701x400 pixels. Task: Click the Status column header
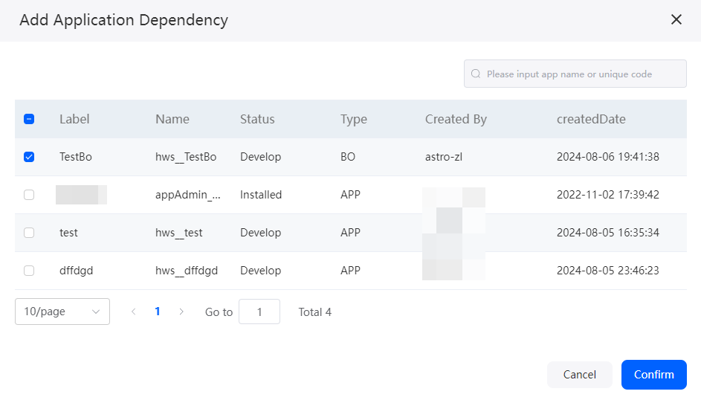pyautogui.click(x=257, y=119)
